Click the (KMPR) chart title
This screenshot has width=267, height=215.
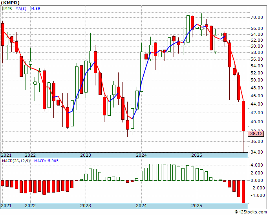click(10, 3)
